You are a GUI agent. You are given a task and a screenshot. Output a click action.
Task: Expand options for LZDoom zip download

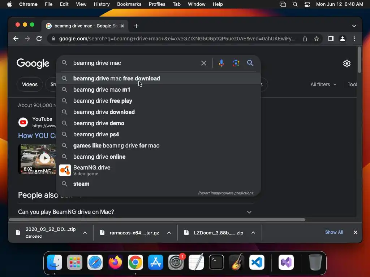(253, 233)
